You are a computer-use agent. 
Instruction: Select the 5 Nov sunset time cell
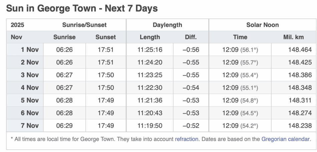point(106,101)
